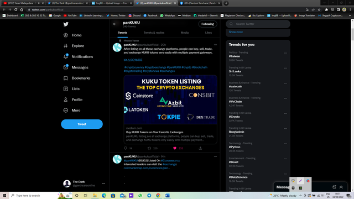The height and width of the screenshot is (199, 354).
Task: Open pinned tweet more options
Action: (215, 45)
